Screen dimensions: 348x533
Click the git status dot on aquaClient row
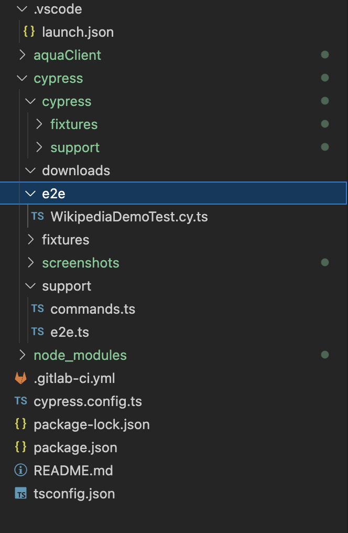[325, 55]
